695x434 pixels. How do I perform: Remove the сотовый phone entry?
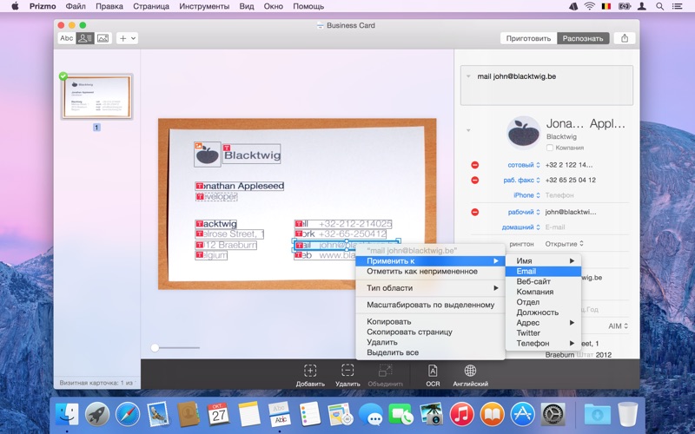pyautogui.click(x=474, y=165)
